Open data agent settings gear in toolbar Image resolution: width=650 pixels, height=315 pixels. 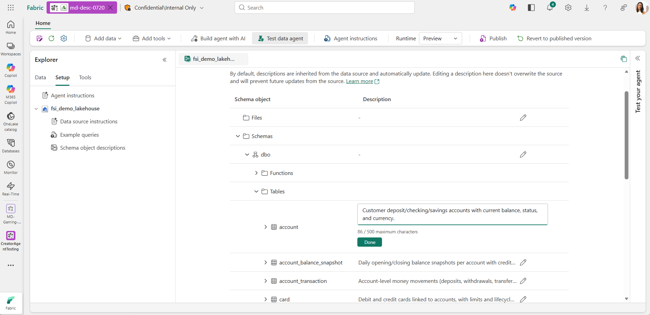tap(64, 39)
